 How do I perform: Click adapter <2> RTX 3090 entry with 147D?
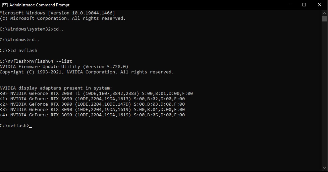pyautogui.click(x=93, y=104)
